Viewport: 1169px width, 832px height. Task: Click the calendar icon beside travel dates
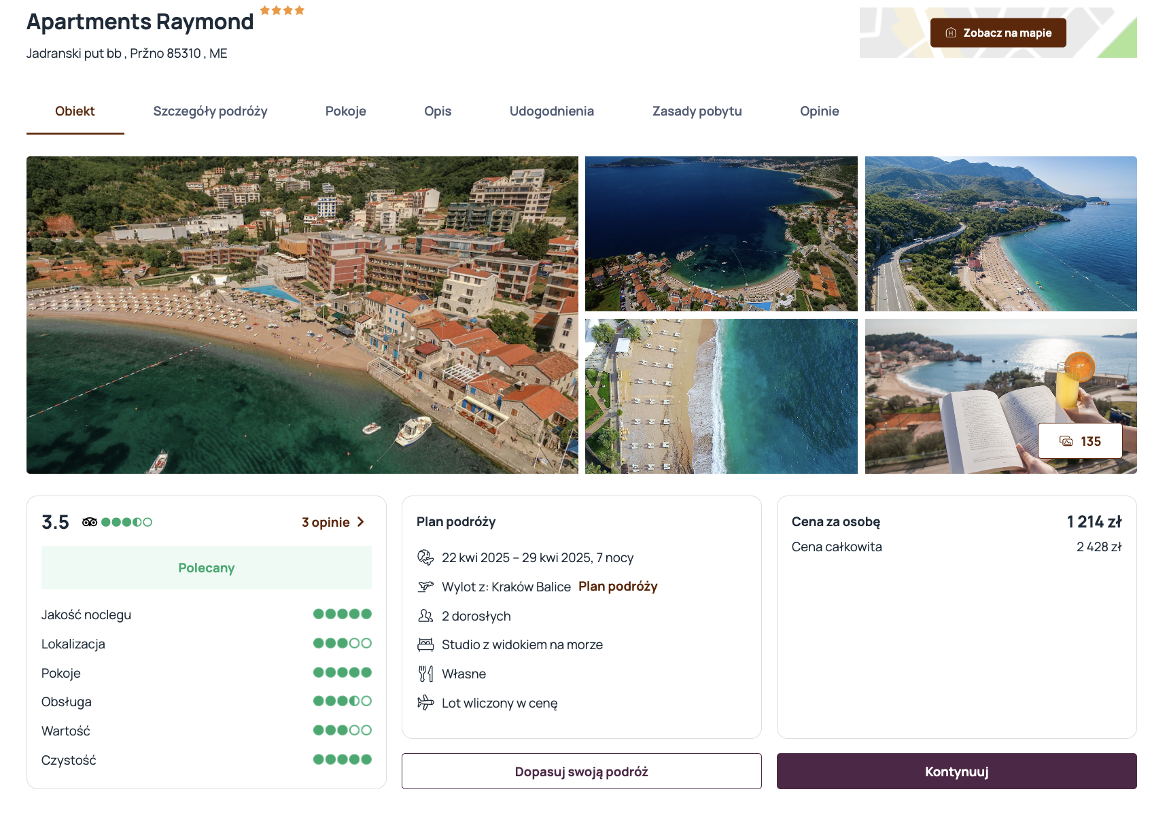(x=425, y=557)
